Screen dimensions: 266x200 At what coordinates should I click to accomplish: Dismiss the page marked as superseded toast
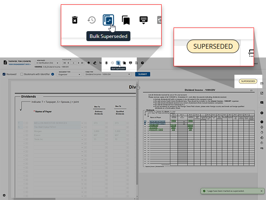tap(262, 191)
